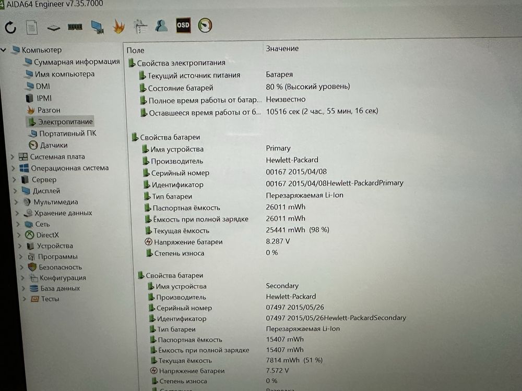Expand the DirectX tree node

point(19,235)
